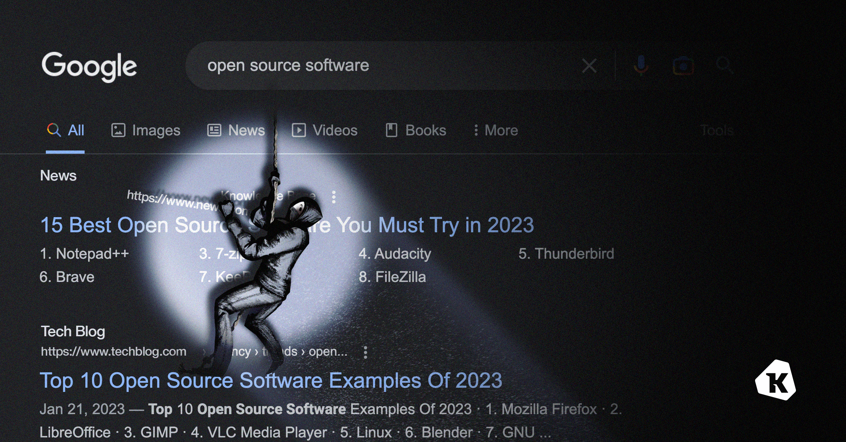846x442 pixels.
Task: Switch to the Images tab
Action: click(146, 130)
